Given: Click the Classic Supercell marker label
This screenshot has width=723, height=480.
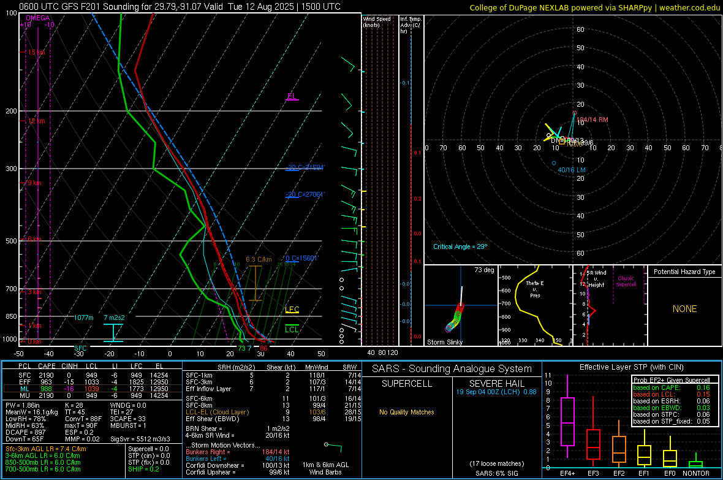Looking at the screenshot, I should pyautogui.click(x=626, y=281).
